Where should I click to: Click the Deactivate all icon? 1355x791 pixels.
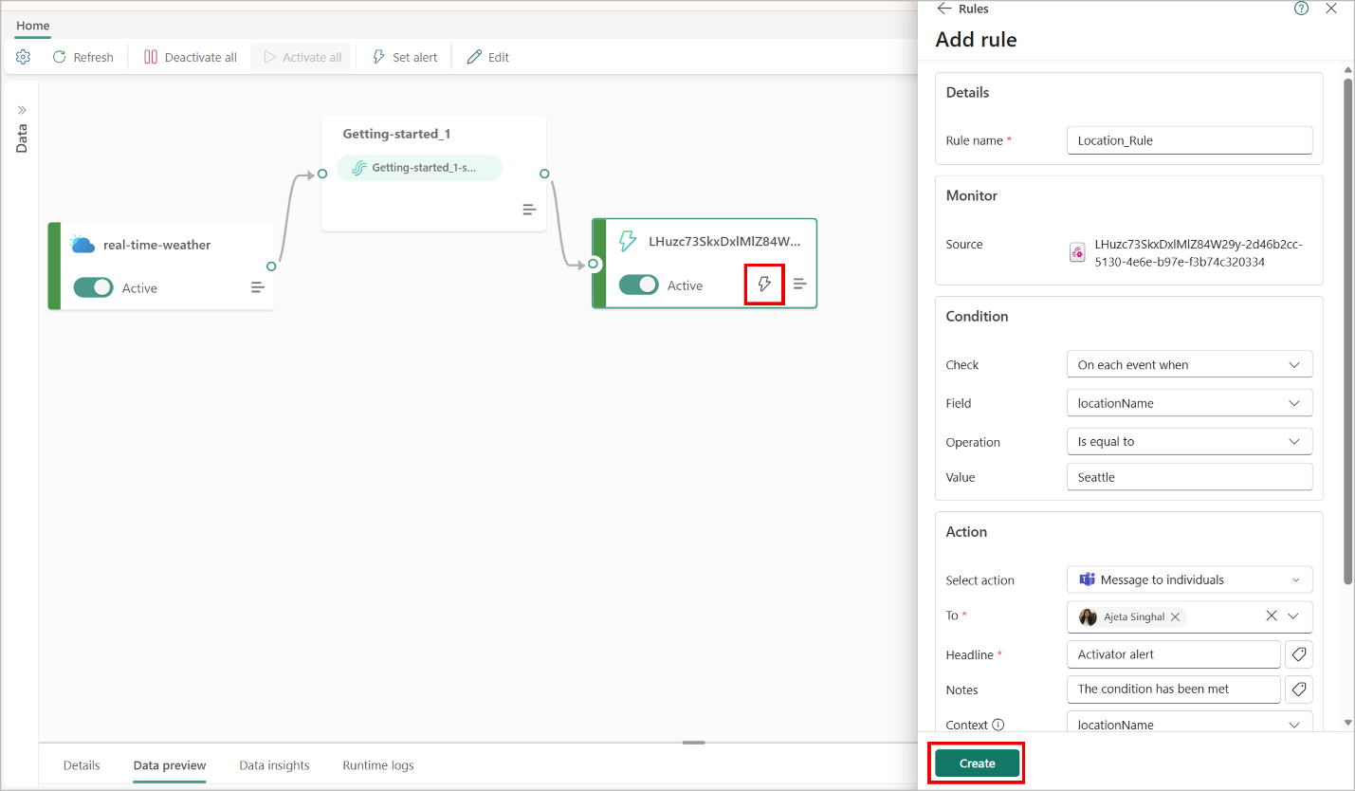150,57
